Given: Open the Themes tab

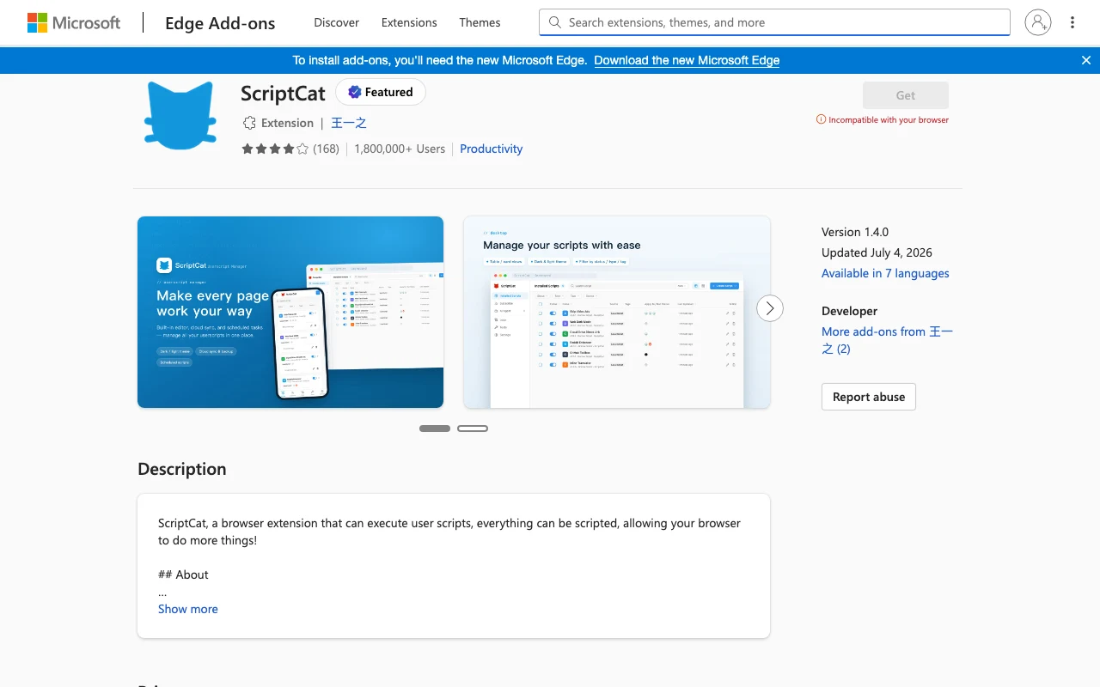Looking at the screenshot, I should [x=480, y=22].
